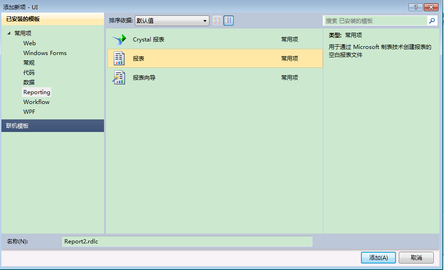
Task: Click the 名称 input field with Report2.rdlc
Action: point(187,242)
